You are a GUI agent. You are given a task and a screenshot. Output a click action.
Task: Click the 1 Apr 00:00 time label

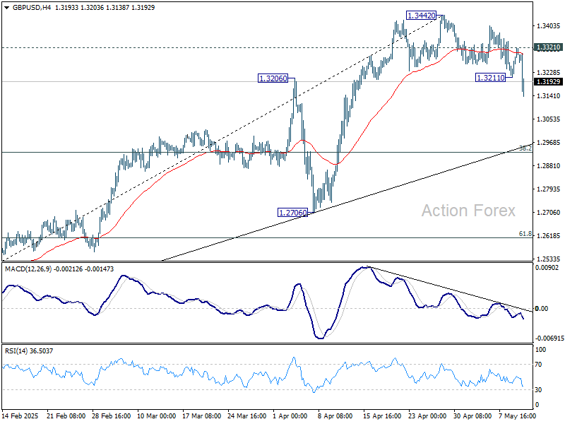click(x=290, y=416)
